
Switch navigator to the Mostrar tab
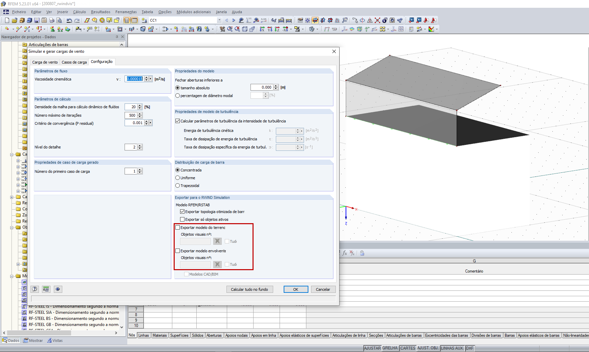pyautogui.click(x=33, y=341)
